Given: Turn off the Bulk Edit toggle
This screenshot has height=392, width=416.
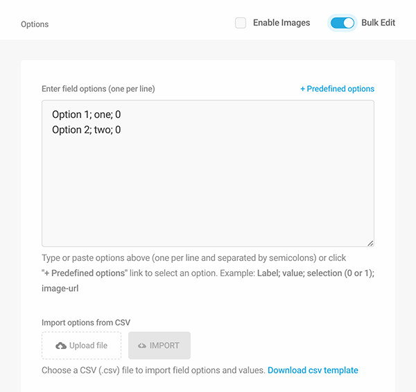Looking at the screenshot, I should pos(343,23).
